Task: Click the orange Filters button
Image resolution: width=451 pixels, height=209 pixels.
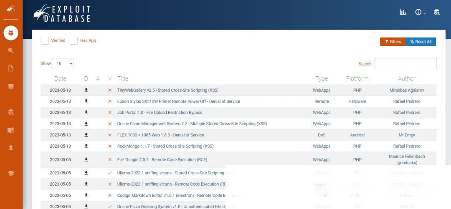Action: tap(393, 42)
